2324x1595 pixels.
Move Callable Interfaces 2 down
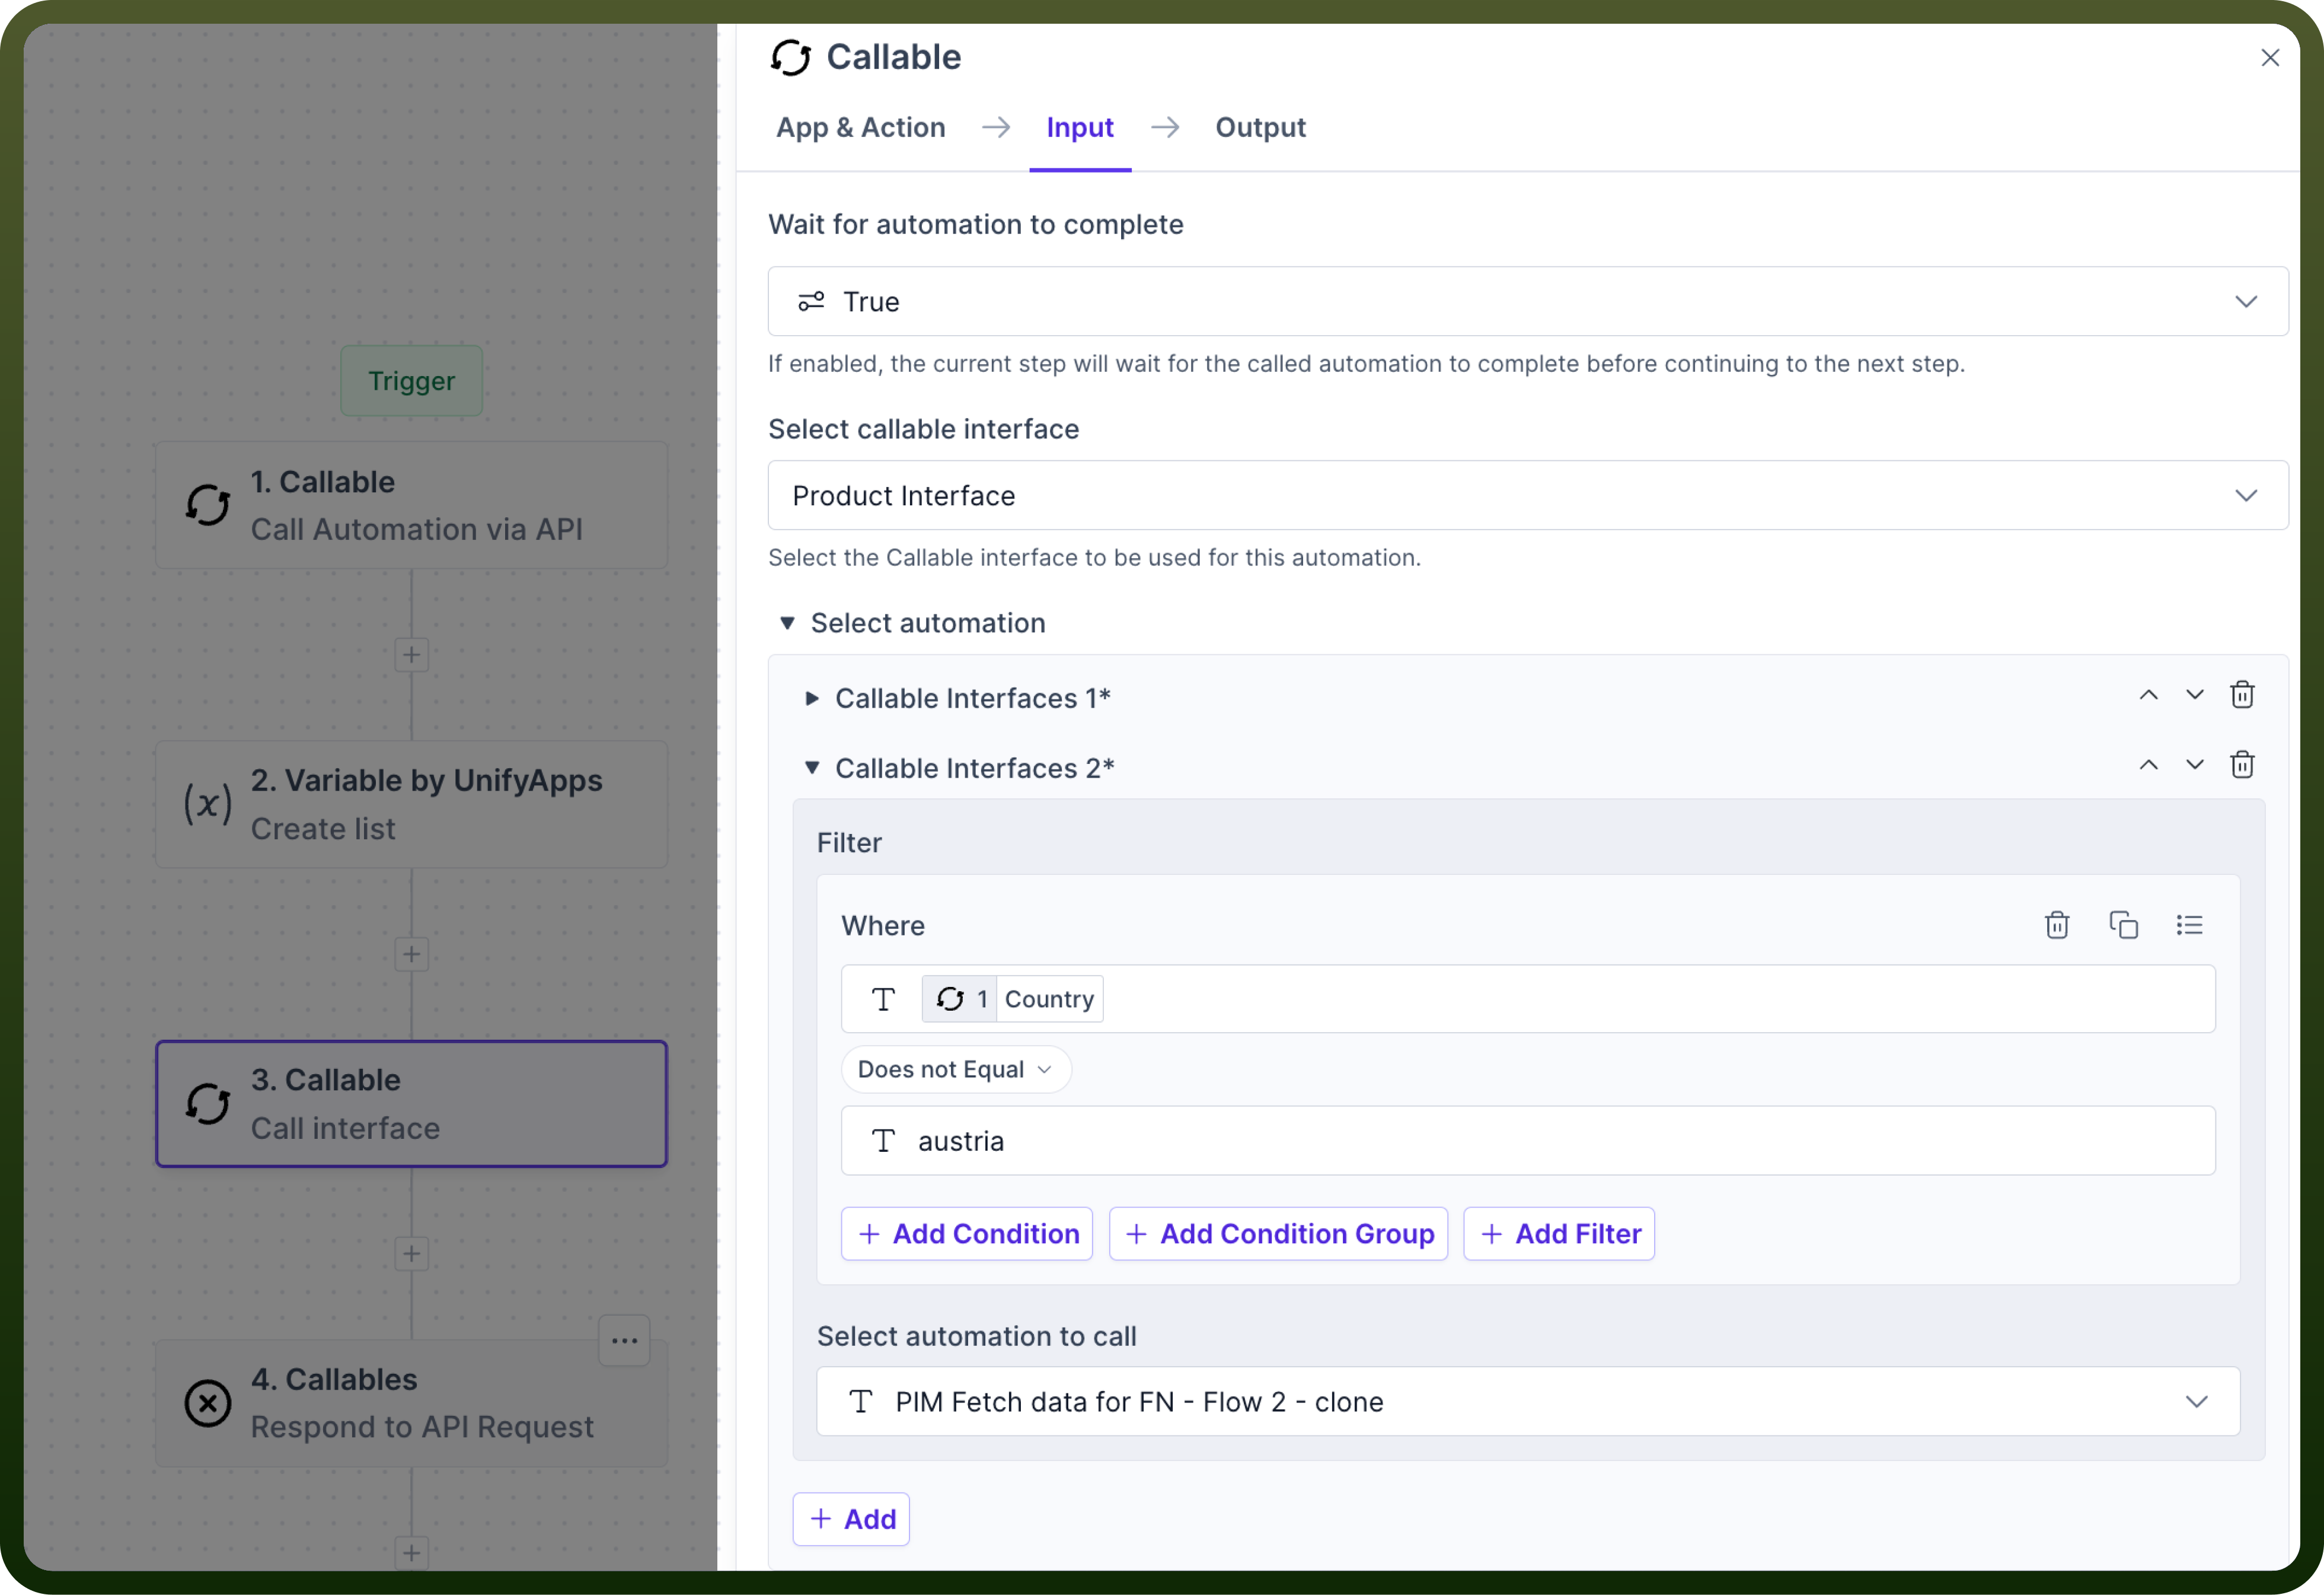coord(2194,765)
